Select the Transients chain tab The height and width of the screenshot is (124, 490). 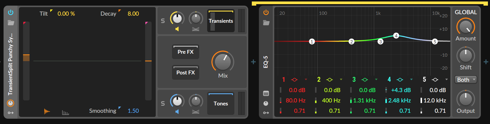[x=221, y=21]
